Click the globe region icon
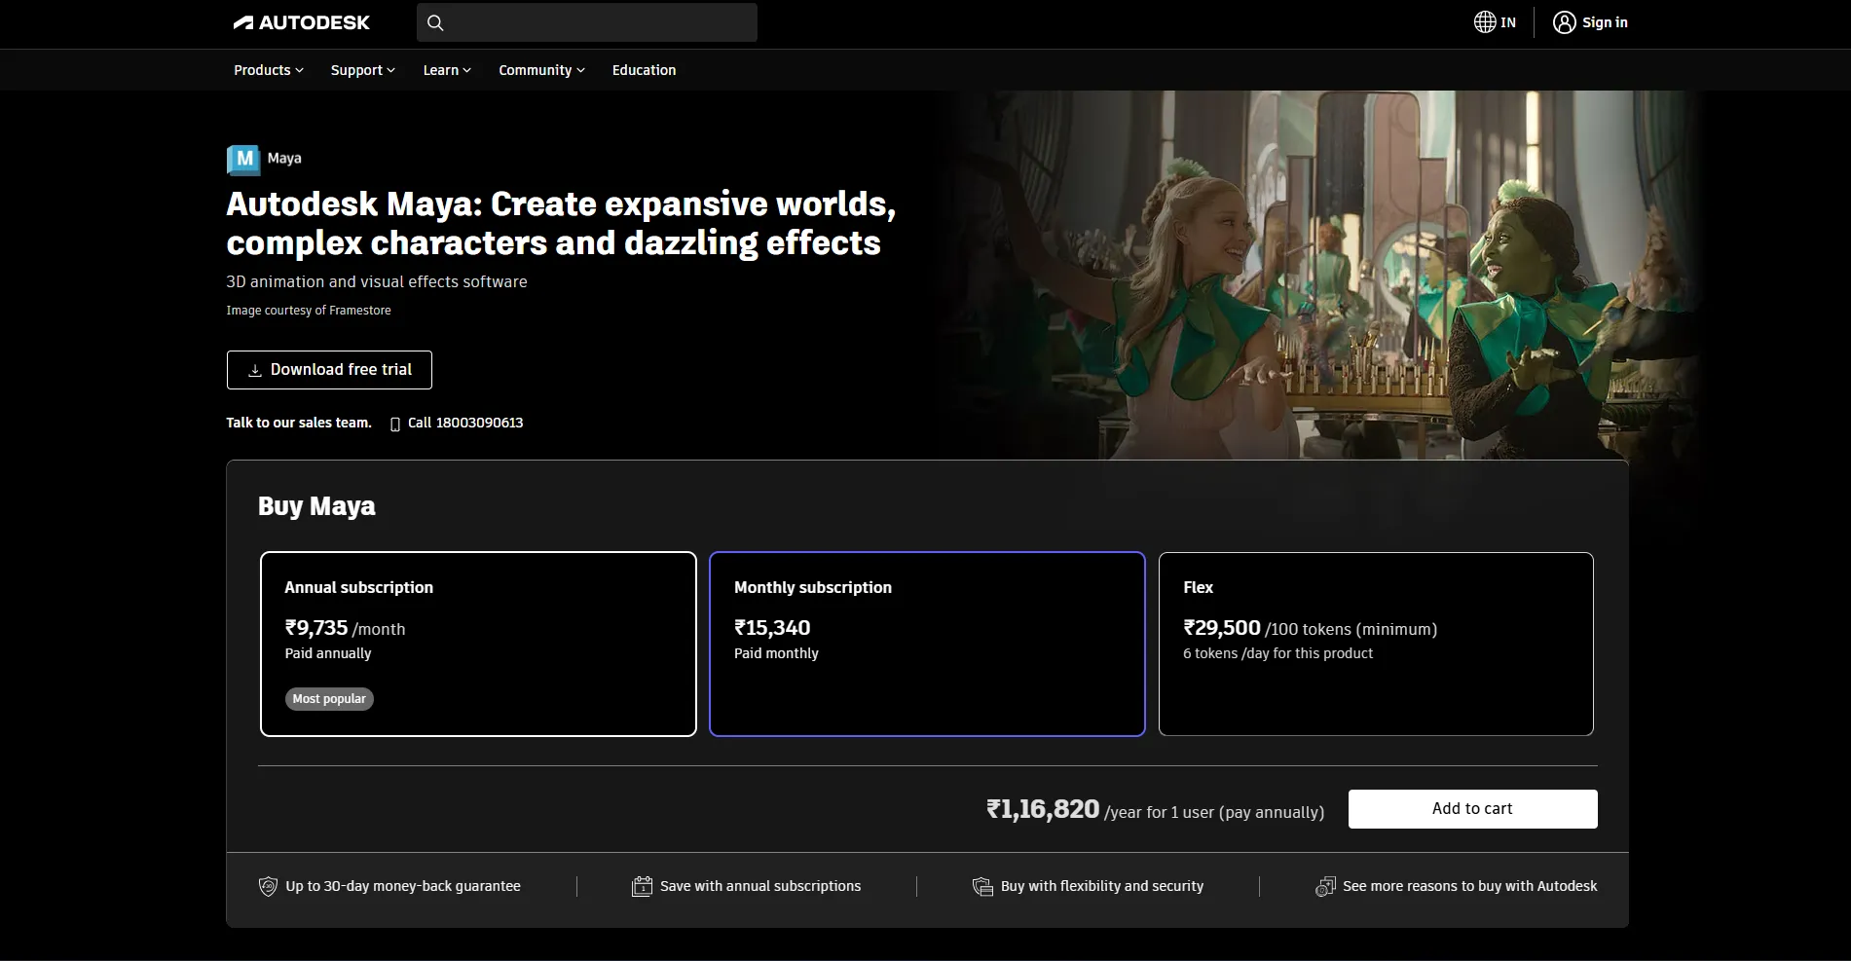This screenshot has height=961, width=1851. 1484,22
